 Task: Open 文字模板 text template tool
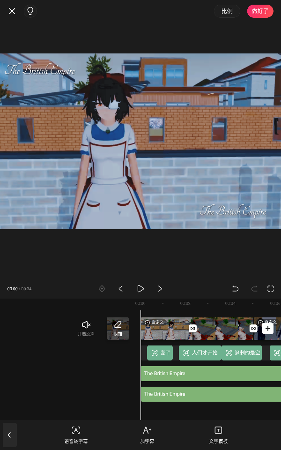coord(218,435)
